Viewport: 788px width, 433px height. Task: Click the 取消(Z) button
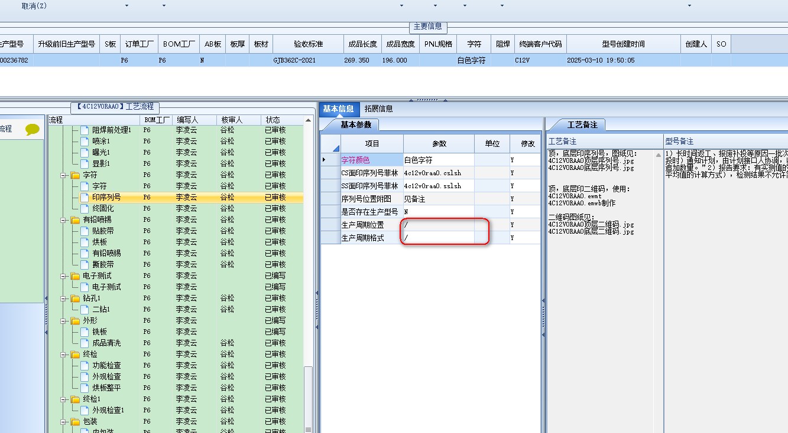pos(34,6)
